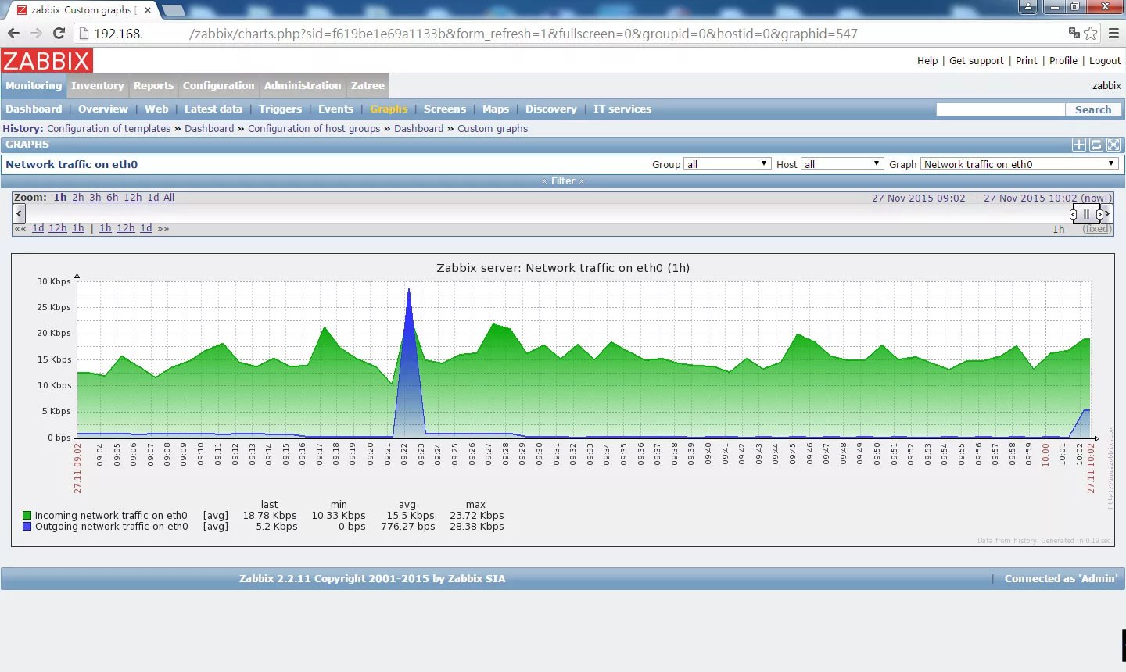Open the Monitoring menu
This screenshot has width=1126, height=672.
tap(34, 86)
